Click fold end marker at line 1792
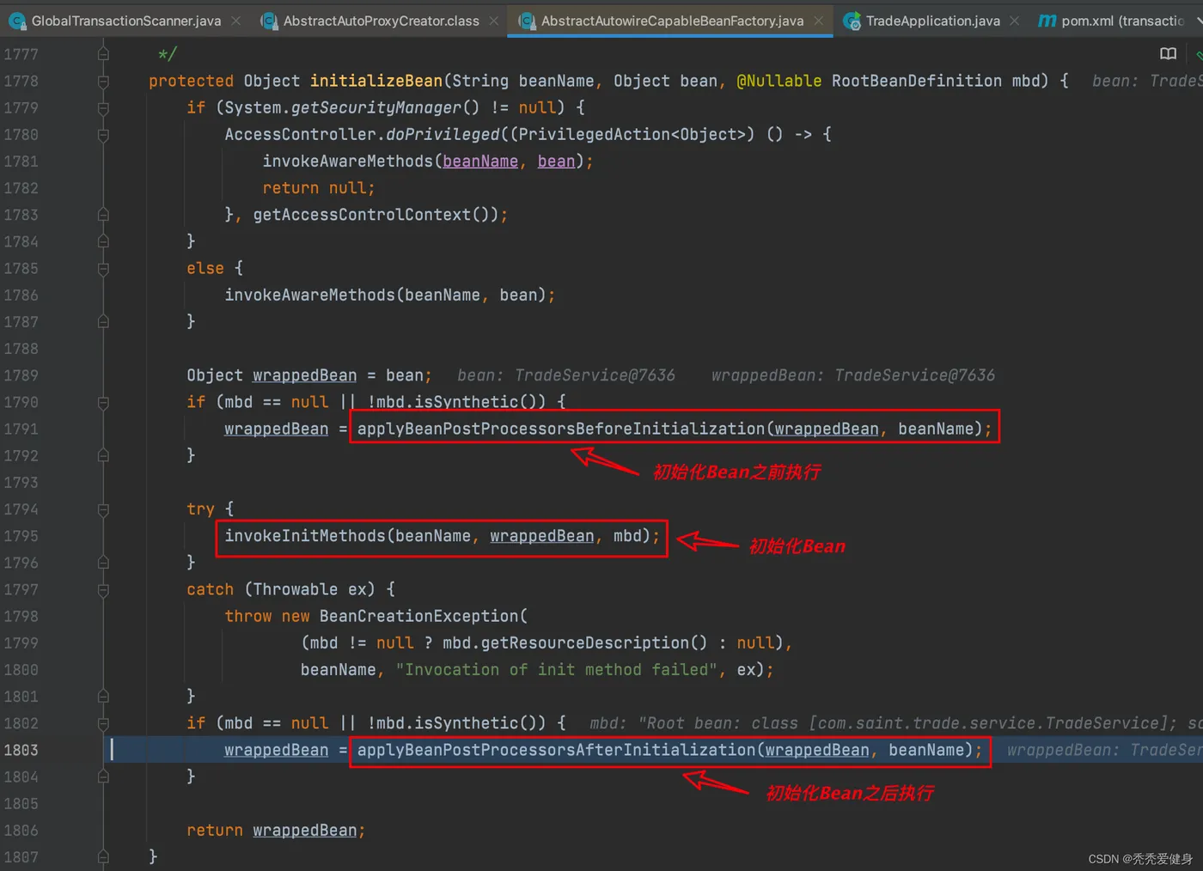The image size is (1203, 871). [x=103, y=455]
